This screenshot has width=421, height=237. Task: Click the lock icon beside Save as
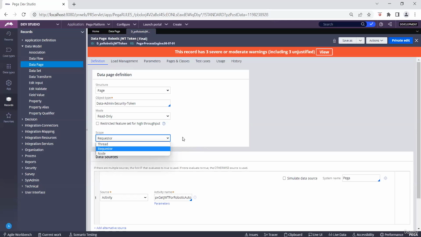tap(334, 41)
